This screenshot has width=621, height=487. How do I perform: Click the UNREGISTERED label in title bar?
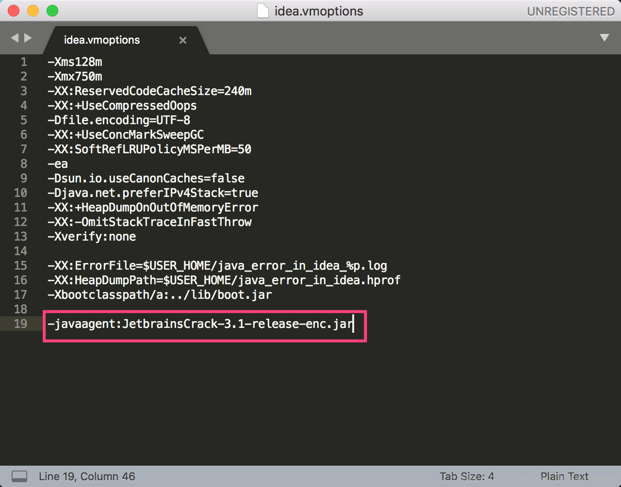[x=571, y=11]
